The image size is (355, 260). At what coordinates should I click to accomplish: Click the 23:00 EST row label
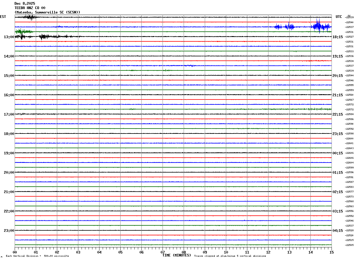click(9, 231)
